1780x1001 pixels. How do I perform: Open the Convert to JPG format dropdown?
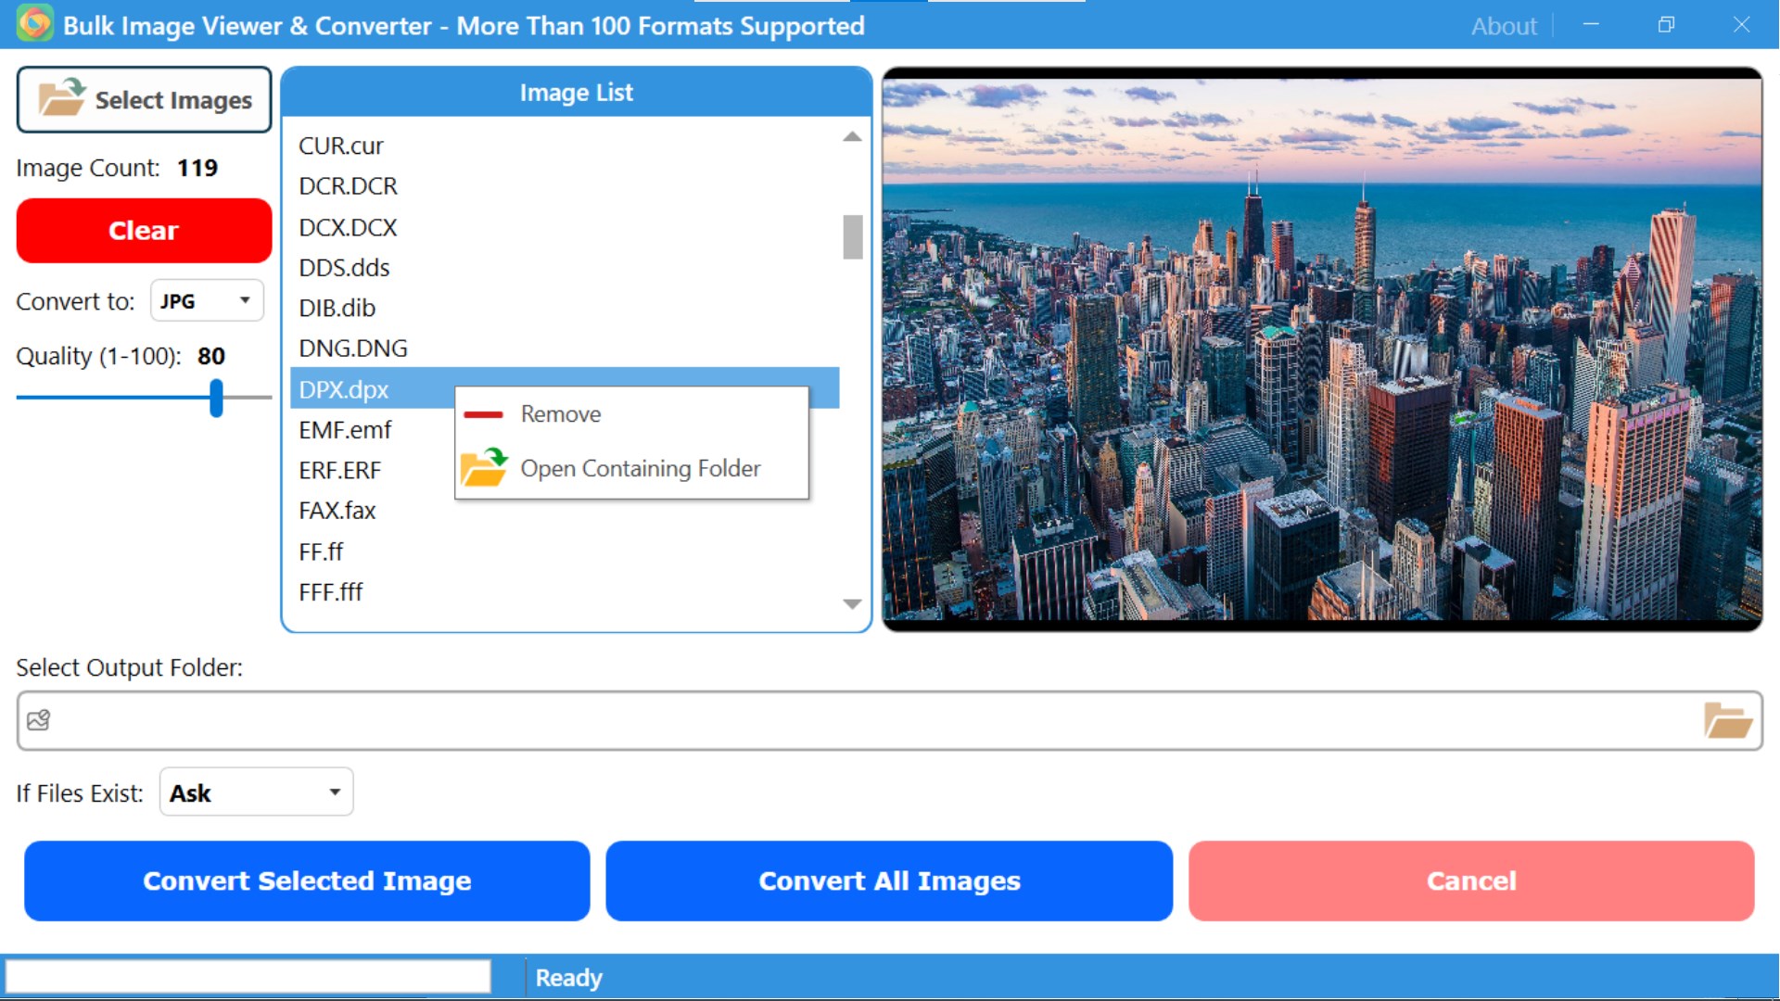[207, 301]
